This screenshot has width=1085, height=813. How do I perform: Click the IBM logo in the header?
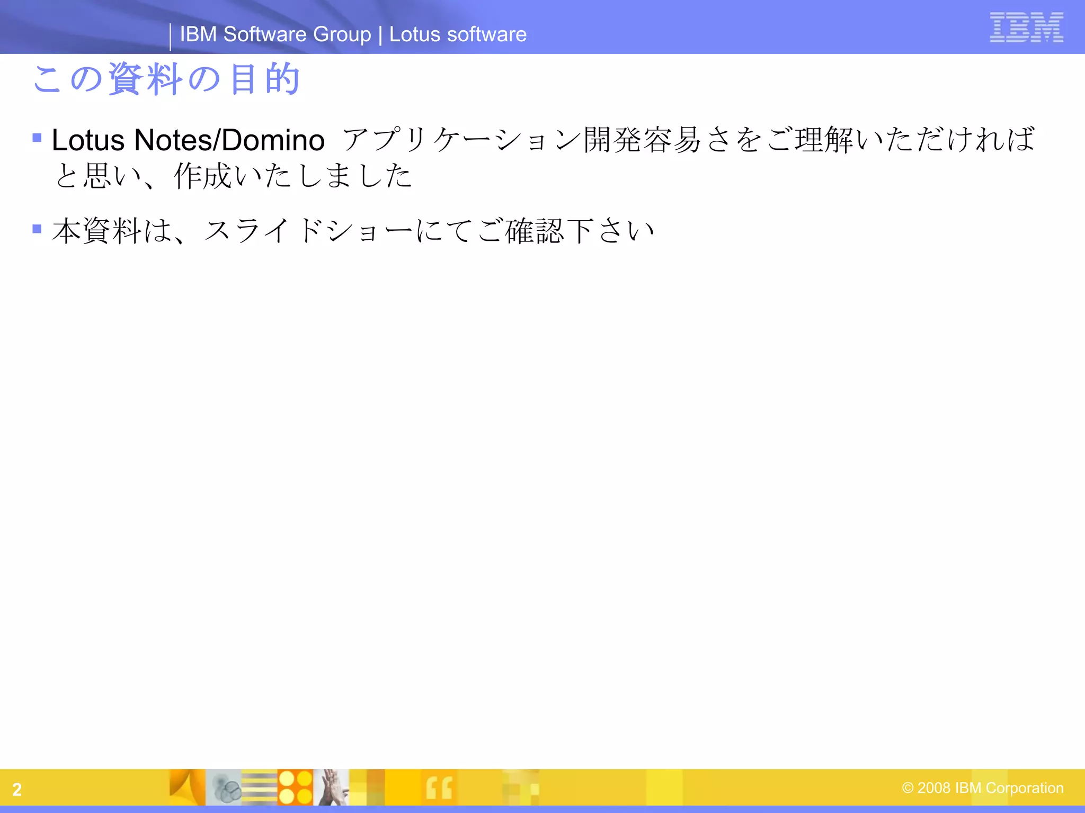click(x=1026, y=28)
